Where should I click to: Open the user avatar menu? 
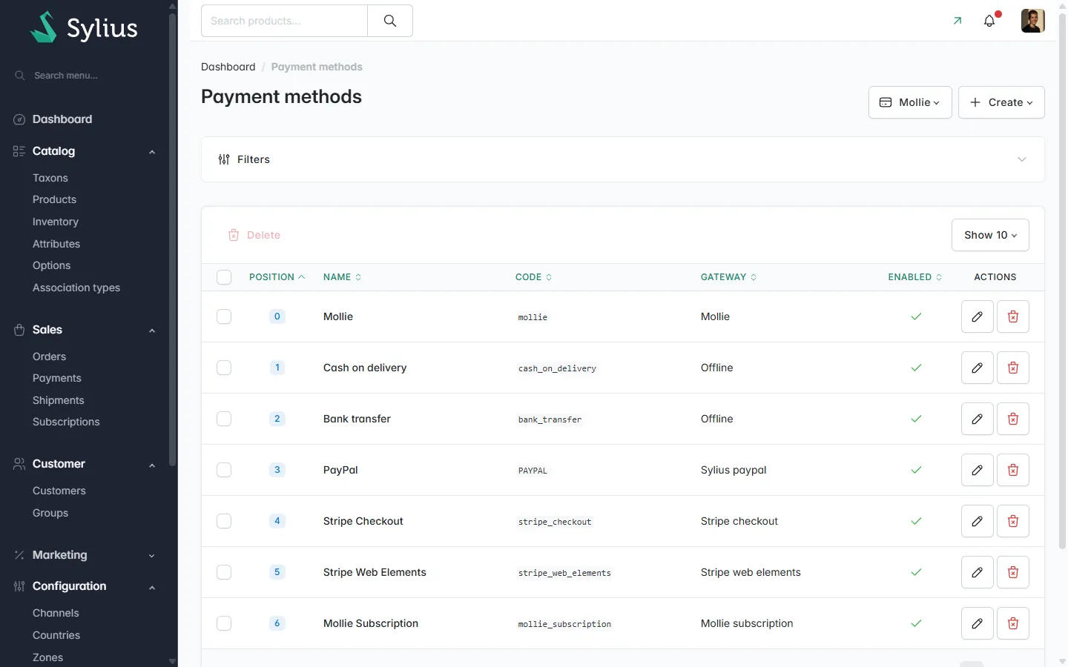pos(1033,21)
